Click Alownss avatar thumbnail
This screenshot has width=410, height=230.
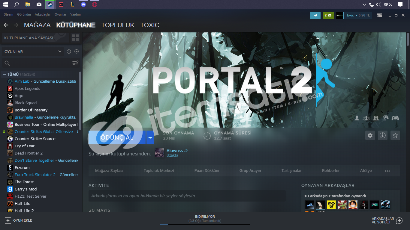tap(159, 153)
